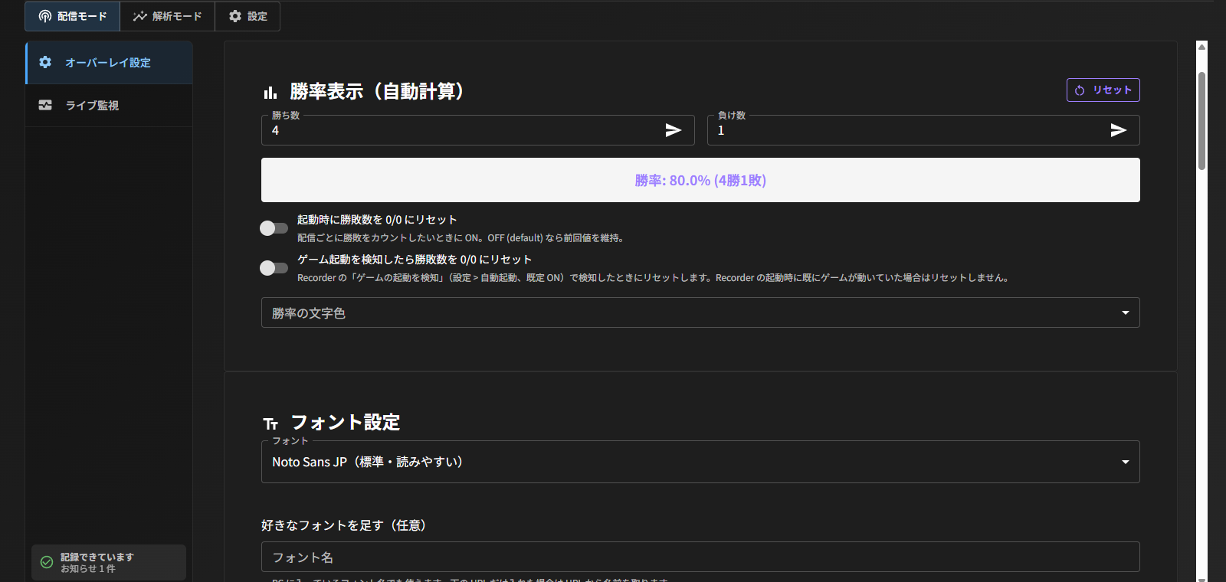The width and height of the screenshot is (1226, 582).
Task: Click the フォント名 input field
Action: 700,557
